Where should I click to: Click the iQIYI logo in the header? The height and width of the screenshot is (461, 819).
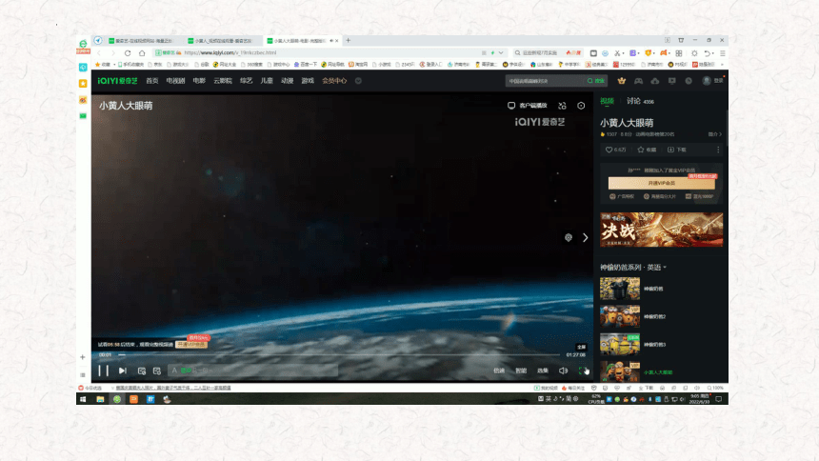pyautogui.click(x=117, y=81)
